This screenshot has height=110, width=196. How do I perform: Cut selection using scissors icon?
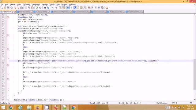tap(26, 8)
